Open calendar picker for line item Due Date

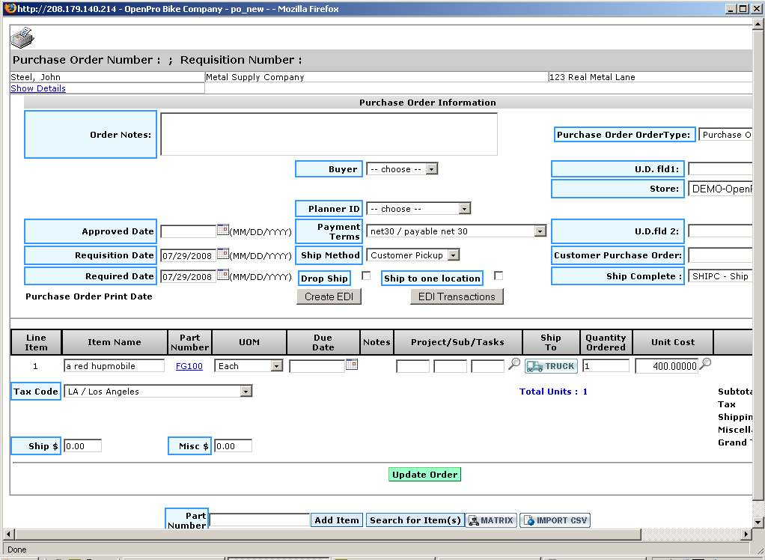pyautogui.click(x=351, y=365)
